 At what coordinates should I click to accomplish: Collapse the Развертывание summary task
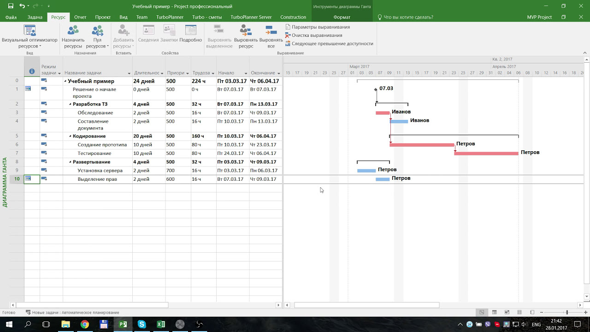click(x=70, y=162)
